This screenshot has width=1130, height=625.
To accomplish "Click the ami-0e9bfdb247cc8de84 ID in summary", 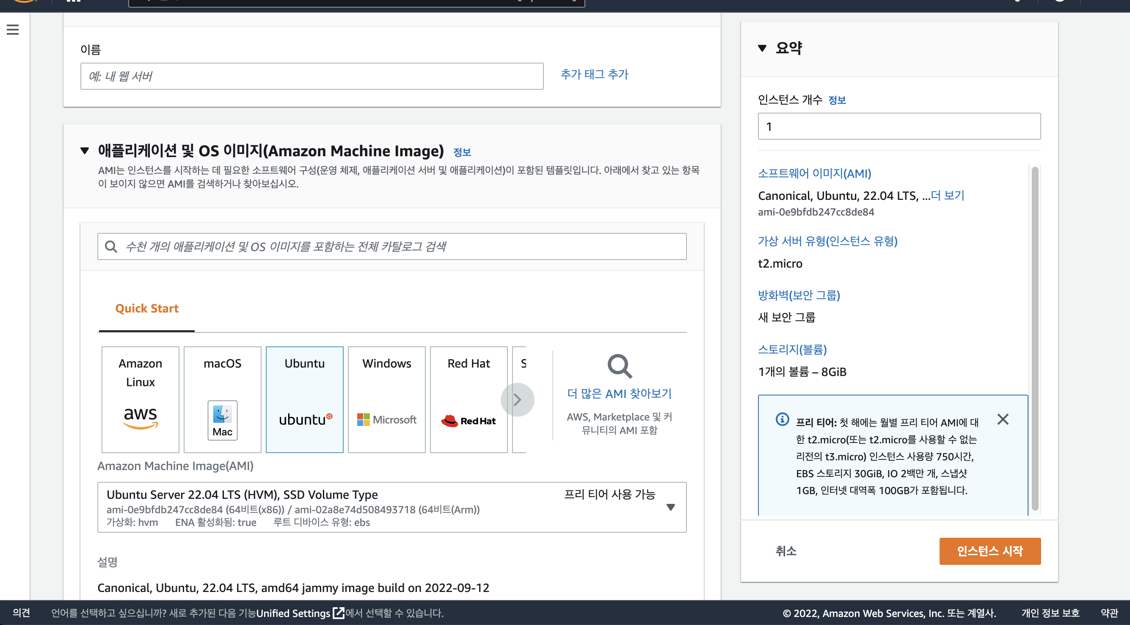I will (x=816, y=212).
